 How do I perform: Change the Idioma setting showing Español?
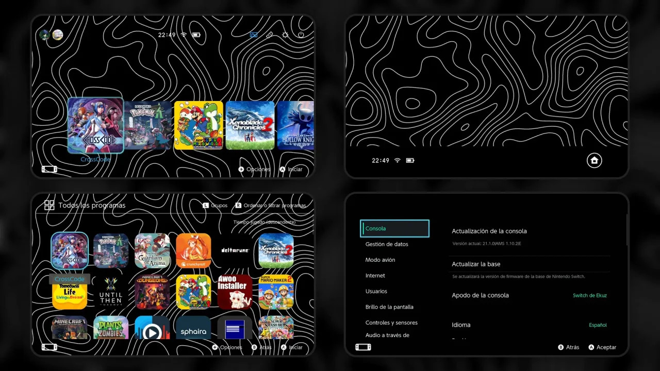[530, 325]
